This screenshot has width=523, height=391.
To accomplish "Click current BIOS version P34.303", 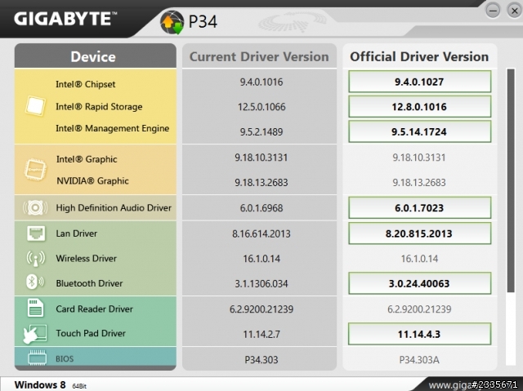I will click(261, 360).
